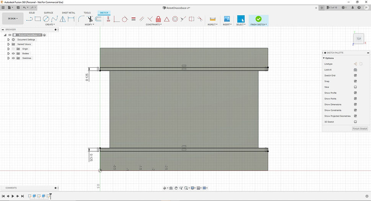Switch to the SURFACE tab

click(x=49, y=13)
